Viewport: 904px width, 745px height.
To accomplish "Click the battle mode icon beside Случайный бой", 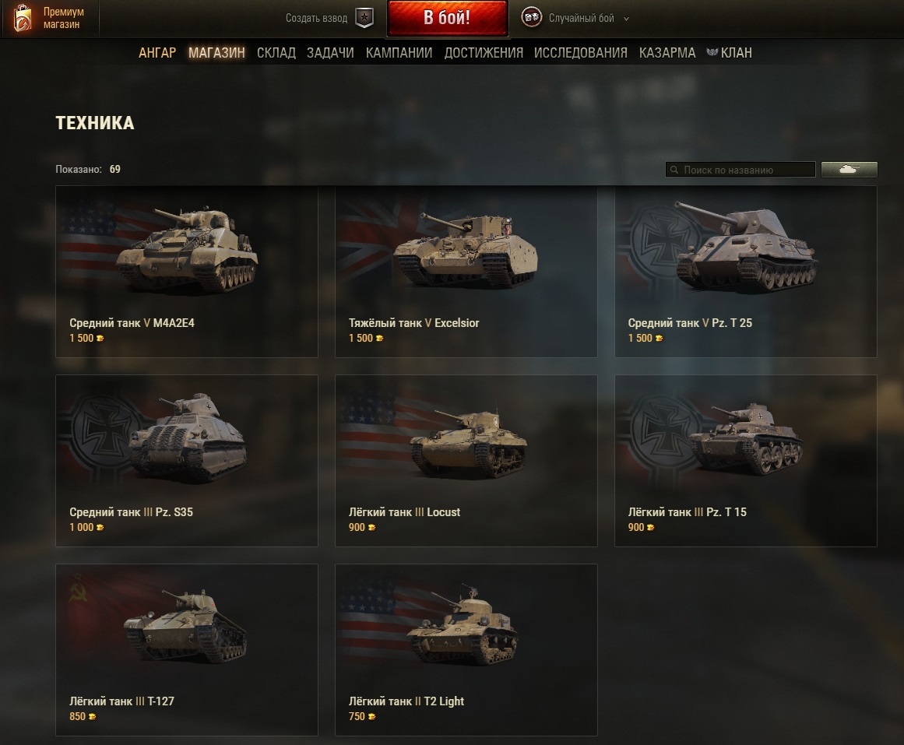I will pos(532,17).
